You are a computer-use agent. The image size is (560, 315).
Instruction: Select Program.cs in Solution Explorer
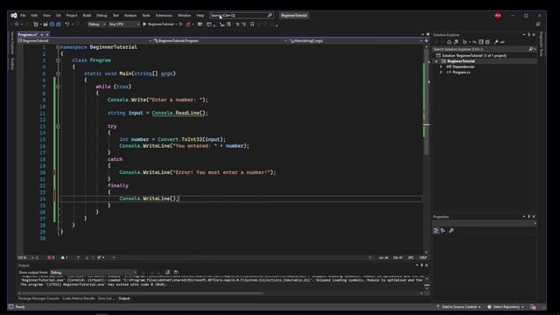(x=461, y=73)
